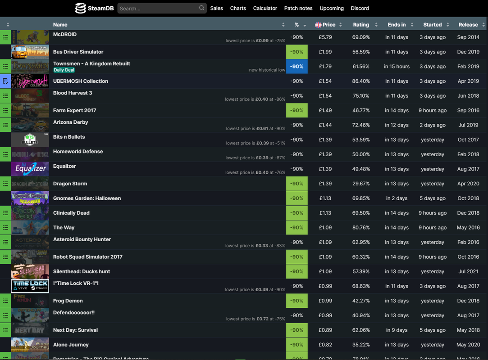488x360 pixels.
Task: Open list icon for Farm Expert 2017
Action: tap(5, 110)
